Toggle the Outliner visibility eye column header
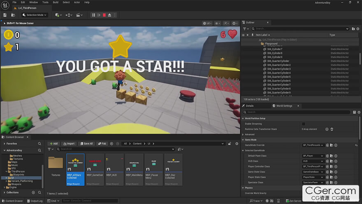362x204 pixels. [x=243, y=35]
